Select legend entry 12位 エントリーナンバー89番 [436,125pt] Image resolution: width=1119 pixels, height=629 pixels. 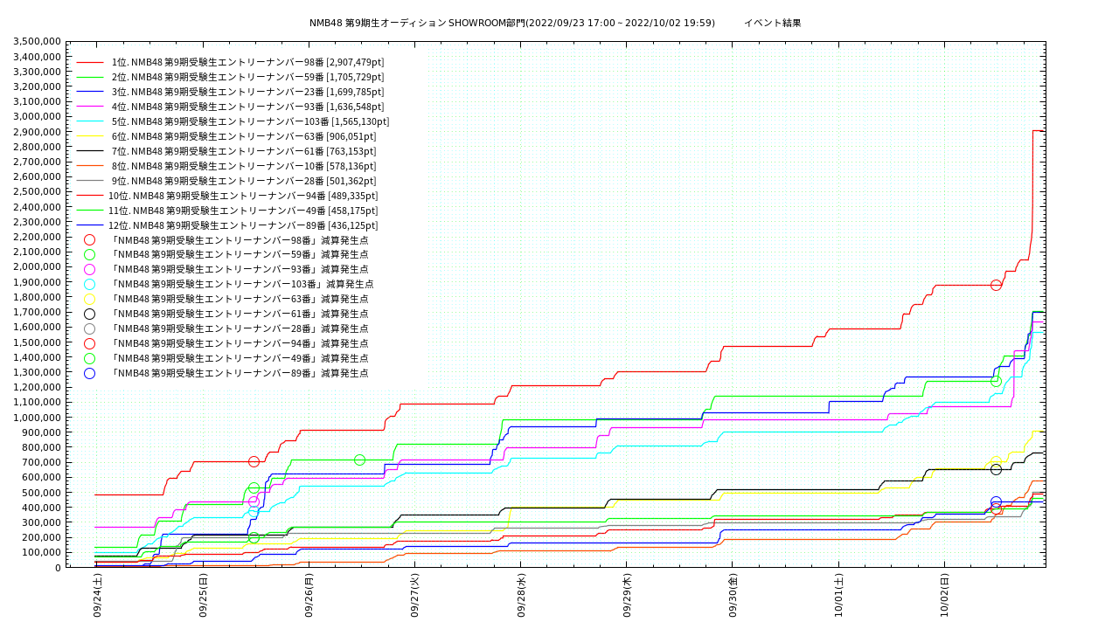243,225
